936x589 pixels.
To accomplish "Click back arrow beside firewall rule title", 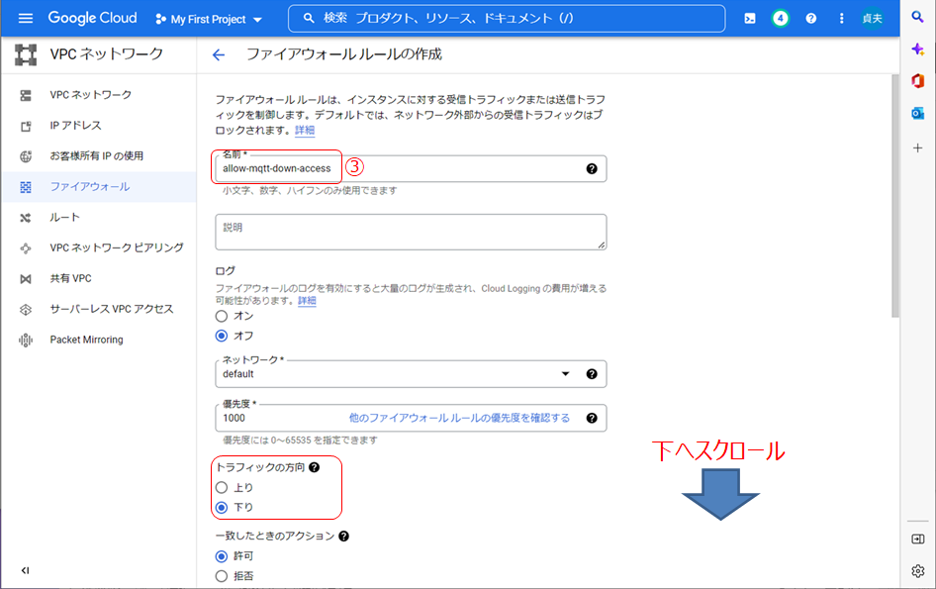I will [x=219, y=54].
